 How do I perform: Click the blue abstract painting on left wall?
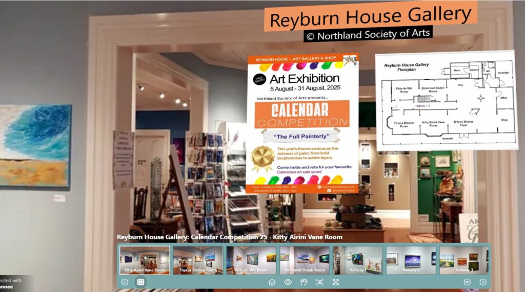tap(35, 147)
